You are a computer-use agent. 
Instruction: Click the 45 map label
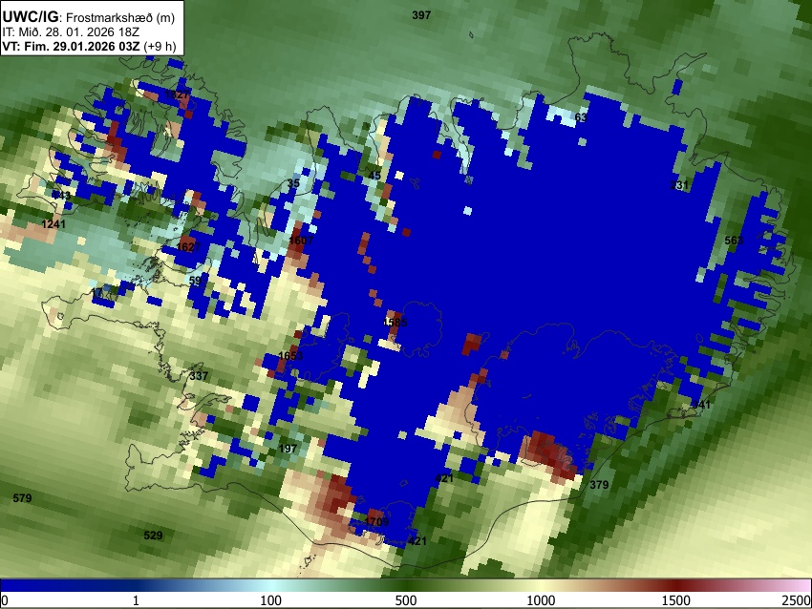click(374, 176)
